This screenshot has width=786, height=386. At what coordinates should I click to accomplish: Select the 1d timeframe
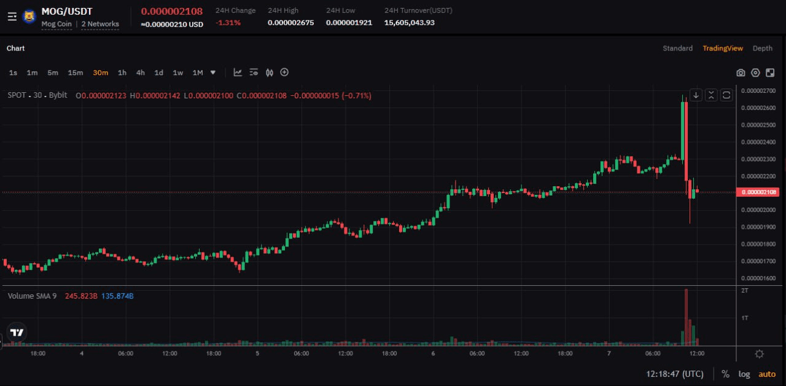click(x=159, y=73)
